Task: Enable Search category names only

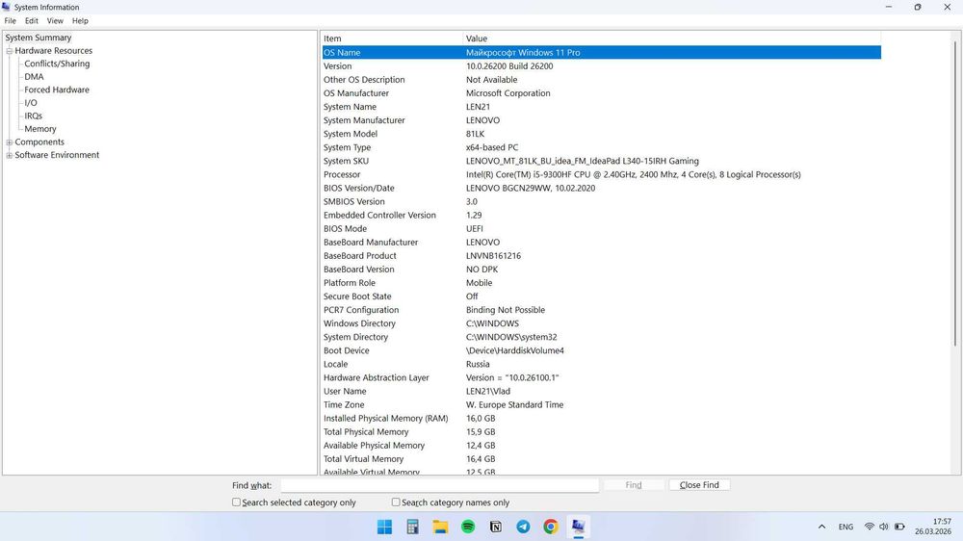Action: [x=396, y=502]
